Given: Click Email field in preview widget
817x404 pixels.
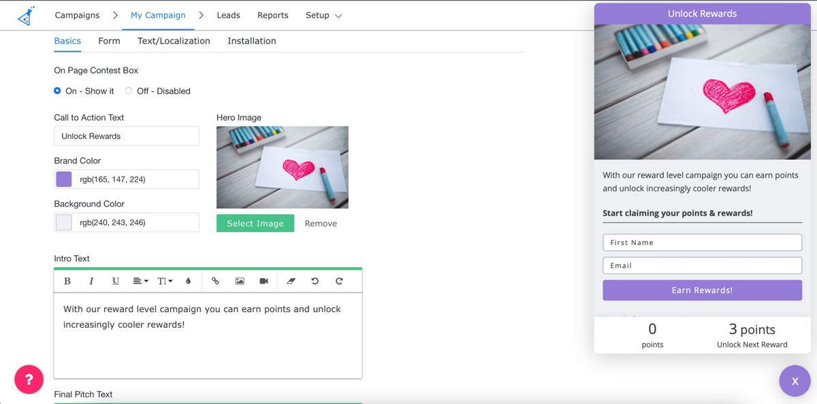Looking at the screenshot, I should coord(702,265).
